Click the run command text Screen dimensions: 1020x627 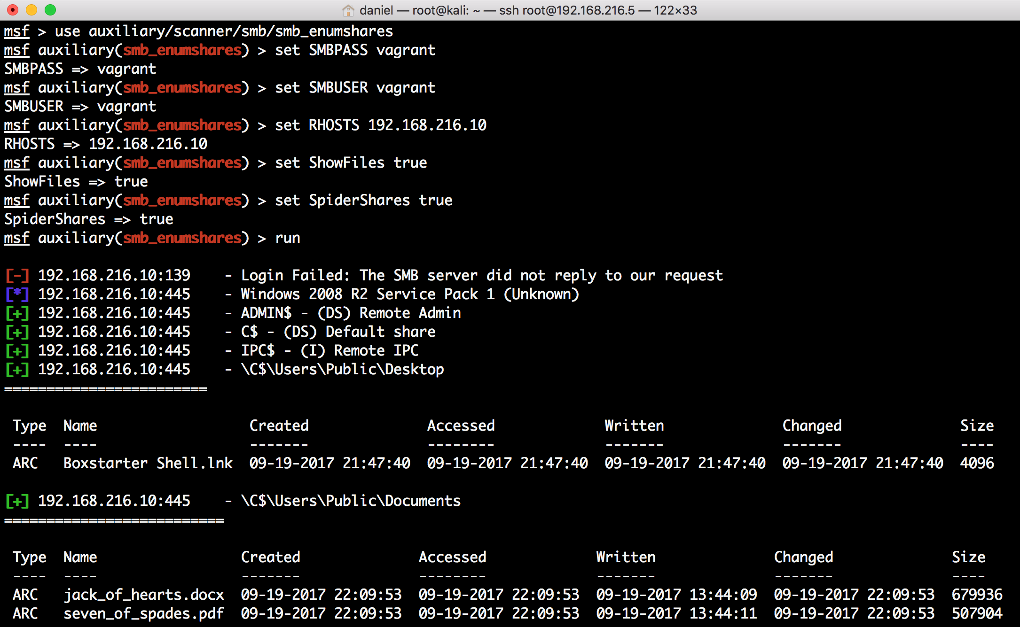pos(287,238)
